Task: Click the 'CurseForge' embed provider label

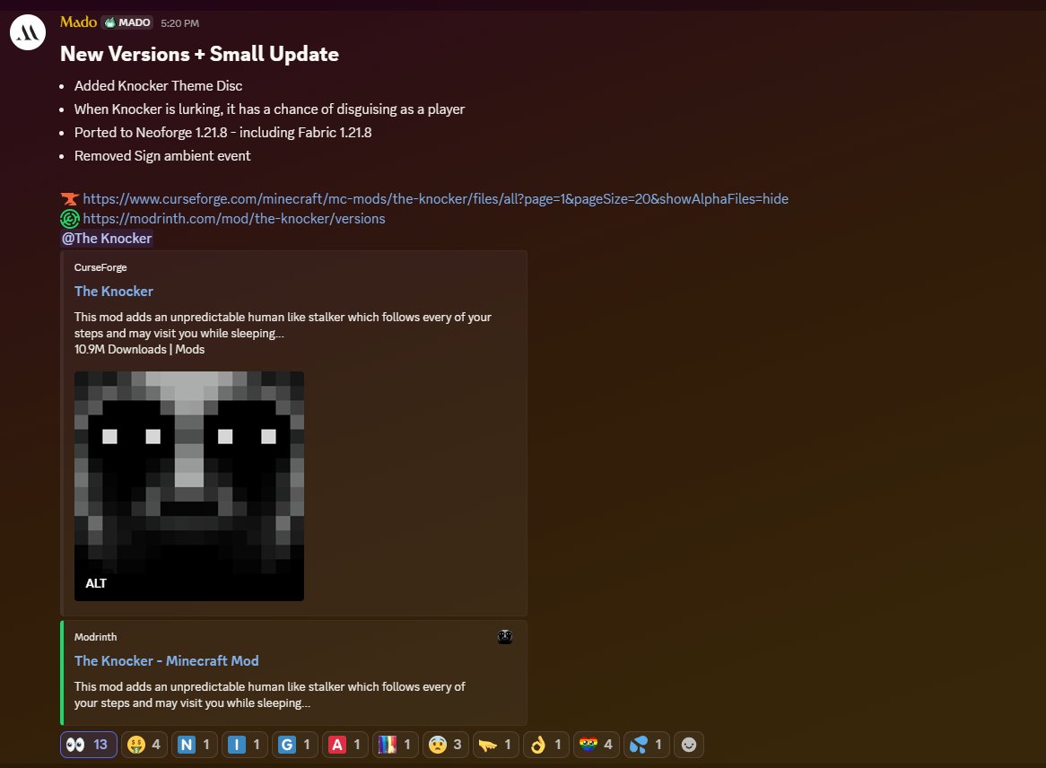Action: point(100,267)
